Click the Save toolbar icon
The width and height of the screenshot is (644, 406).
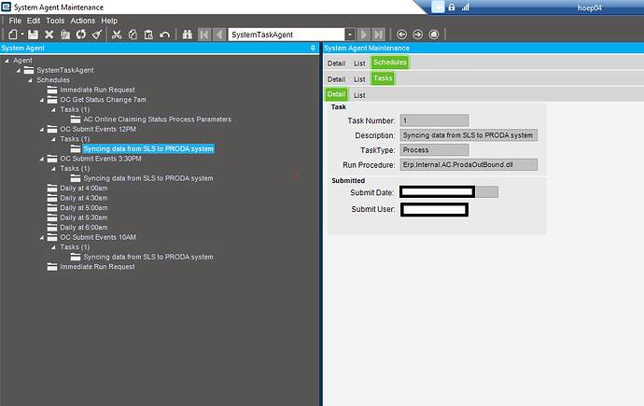(x=33, y=35)
